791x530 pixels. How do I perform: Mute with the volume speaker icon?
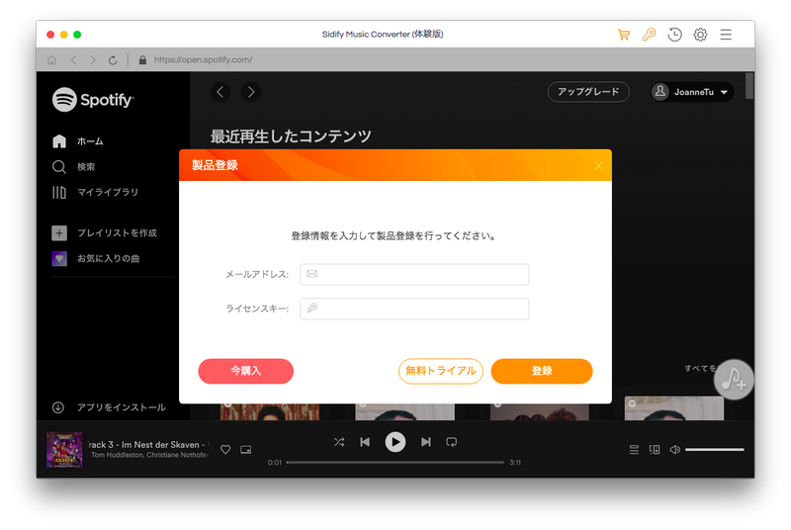[x=674, y=449]
